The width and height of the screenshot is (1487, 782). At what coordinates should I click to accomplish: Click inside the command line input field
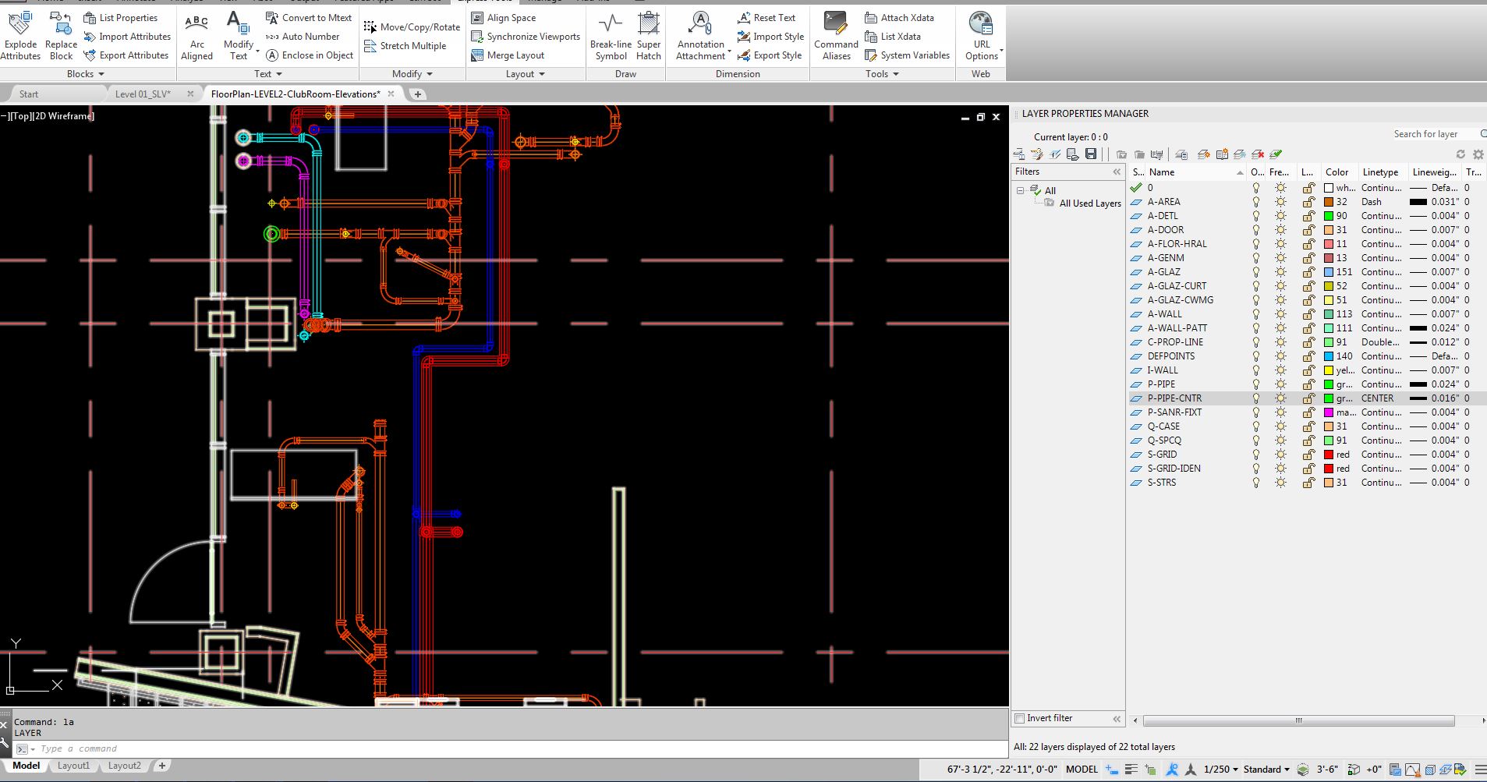click(156, 748)
